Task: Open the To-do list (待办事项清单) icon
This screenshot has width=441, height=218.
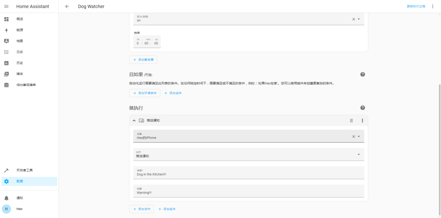Action: [7, 85]
